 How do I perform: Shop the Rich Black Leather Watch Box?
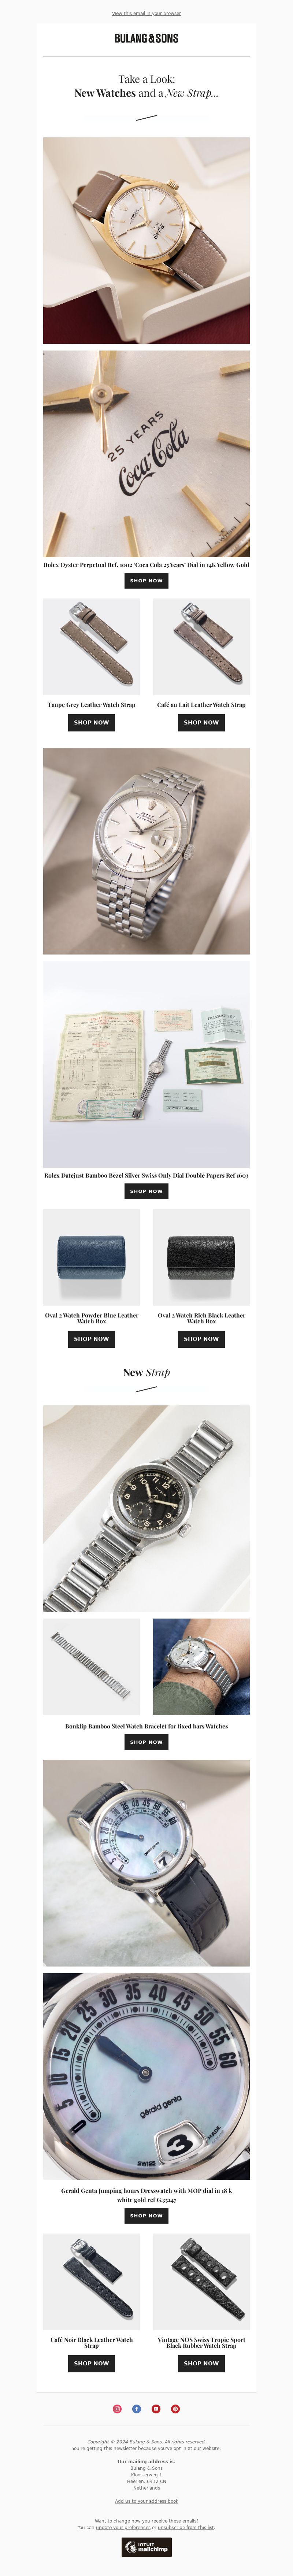click(x=201, y=1338)
